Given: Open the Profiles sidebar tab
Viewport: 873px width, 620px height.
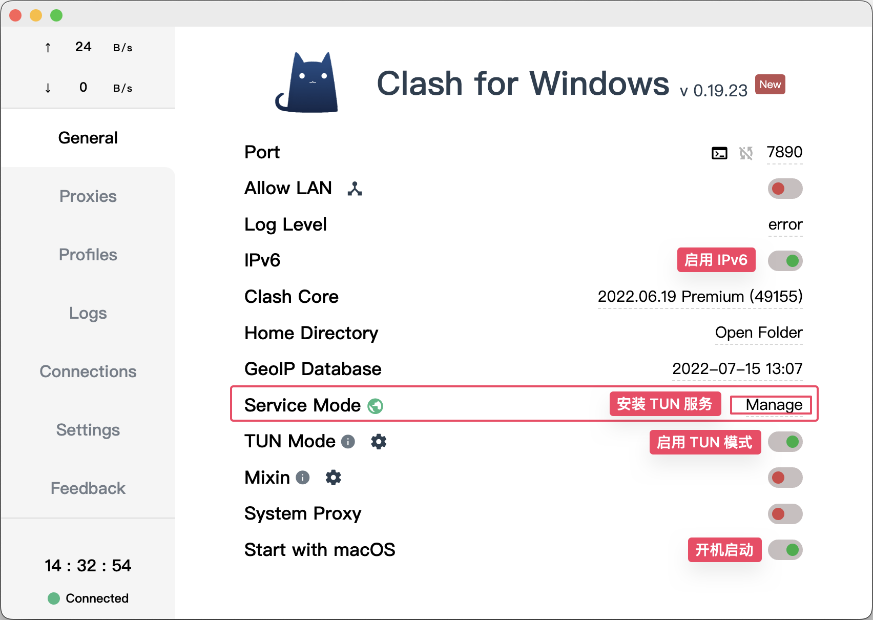Looking at the screenshot, I should point(88,255).
